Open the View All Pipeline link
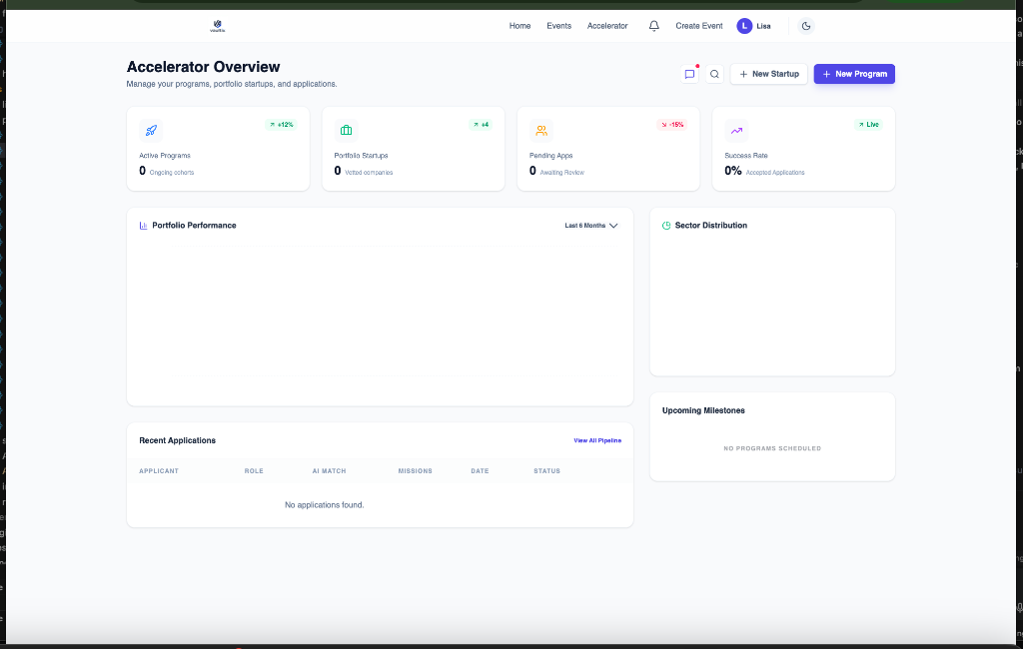The height and width of the screenshot is (649, 1023). click(x=596, y=440)
